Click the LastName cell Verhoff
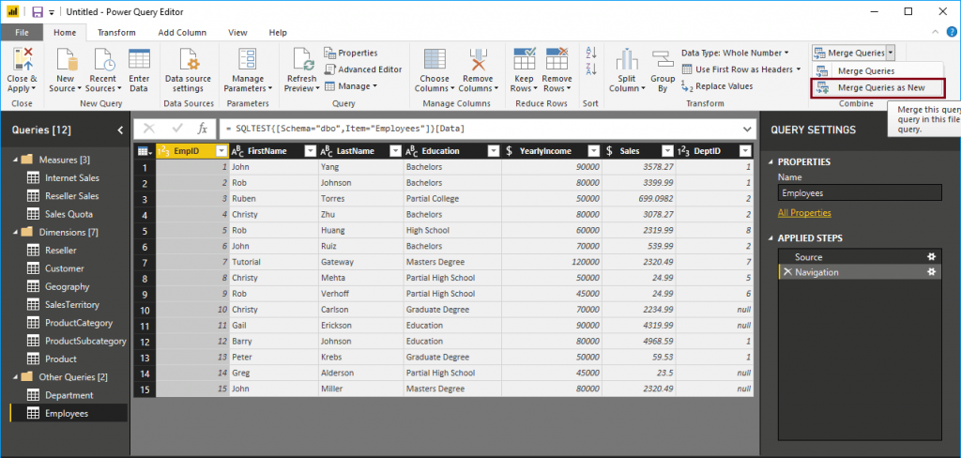 coord(360,294)
